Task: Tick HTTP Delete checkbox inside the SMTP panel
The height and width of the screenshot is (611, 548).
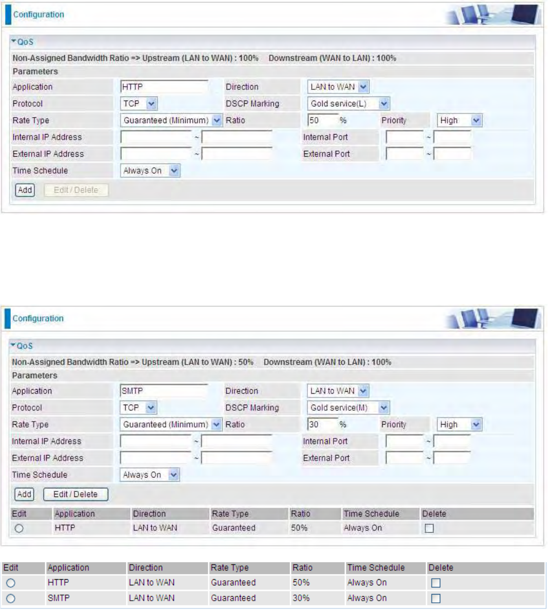Action: pyautogui.click(x=429, y=528)
